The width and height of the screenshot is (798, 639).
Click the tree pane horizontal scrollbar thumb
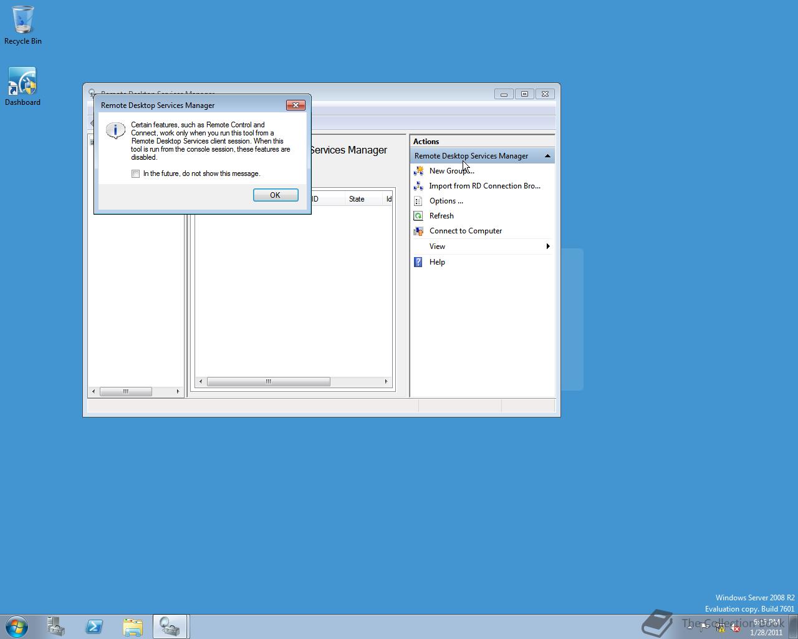coord(125,392)
